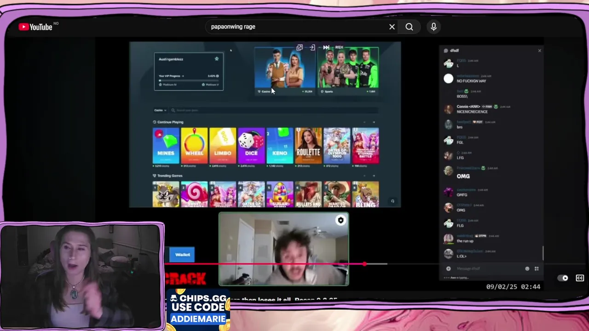Click the sign-in arrow icon
The image size is (589, 331).
[x=312, y=47]
